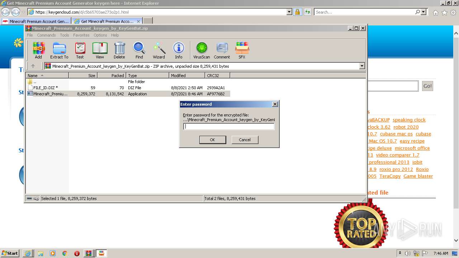Viewport: 459px width, 258px height.
Task: Click the Delete trash can icon
Action: click(119, 50)
